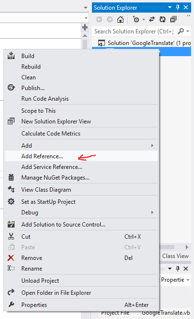Select Set as StartUp Project

[81, 202]
